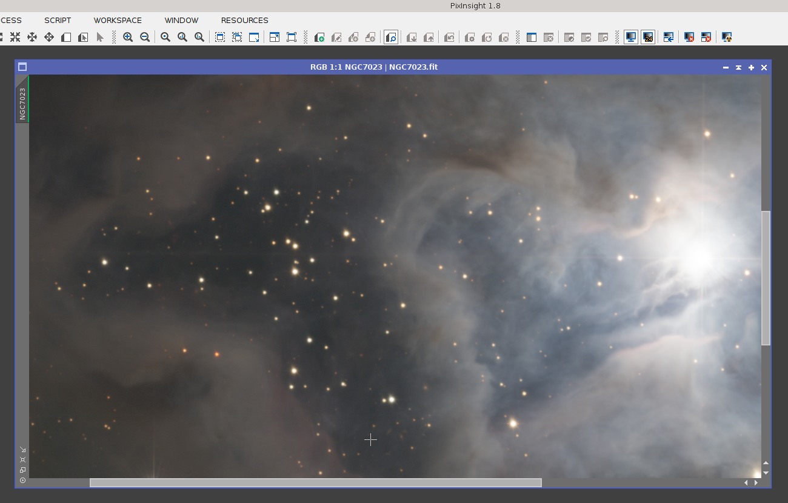Screen dimensions: 788x503
Task: Click the blue window with arrow icon
Action: click(254, 37)
